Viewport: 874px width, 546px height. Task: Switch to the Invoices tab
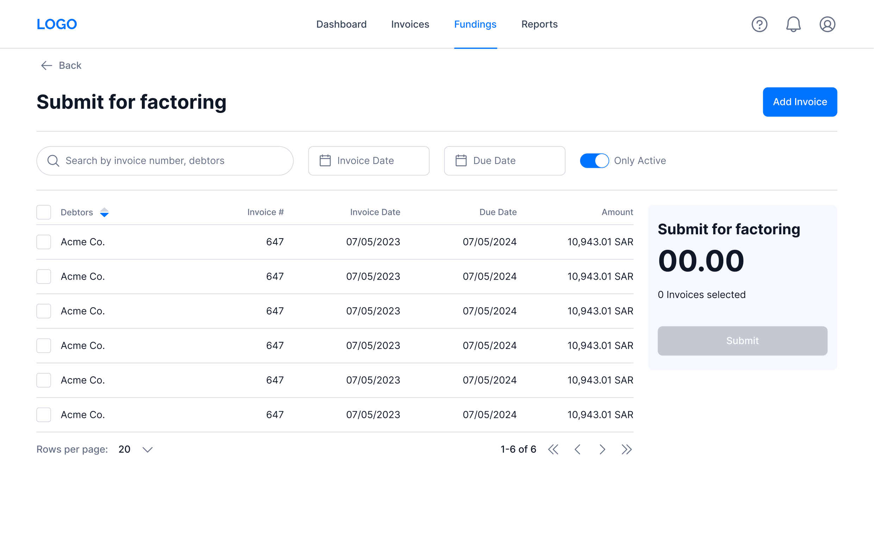pos(410,24)
